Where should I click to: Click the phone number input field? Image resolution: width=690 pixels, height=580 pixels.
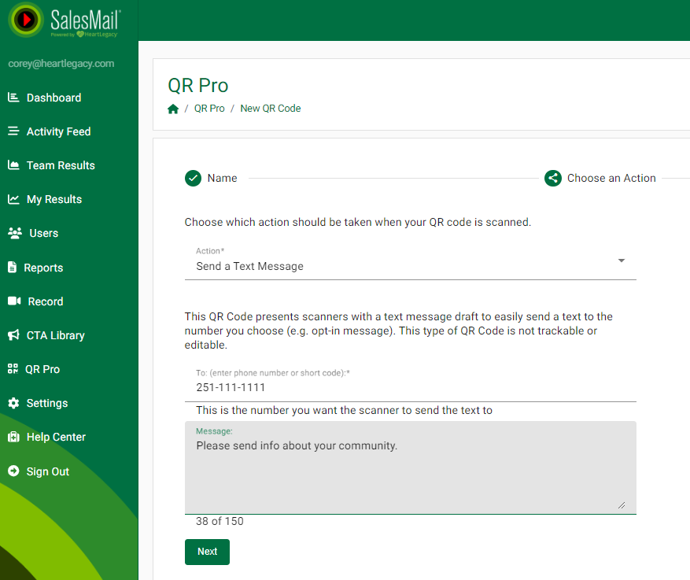[409, 387]
